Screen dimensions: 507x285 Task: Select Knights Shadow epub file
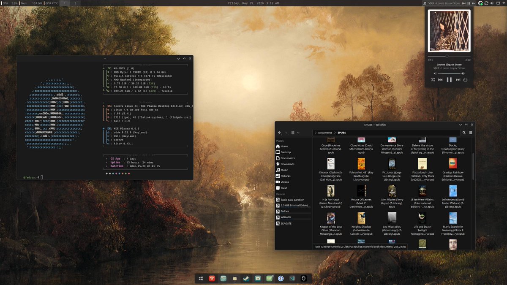[x=361, y=224]
